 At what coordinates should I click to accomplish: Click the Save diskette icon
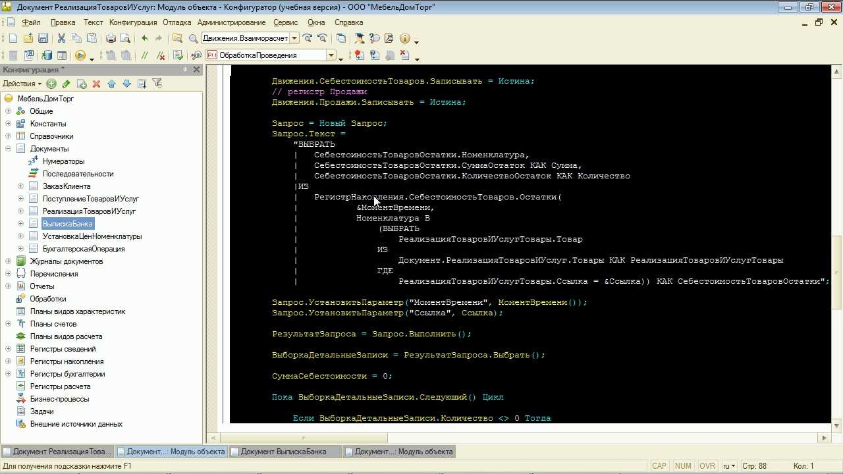pyautogui.click(x=43, y=38)
